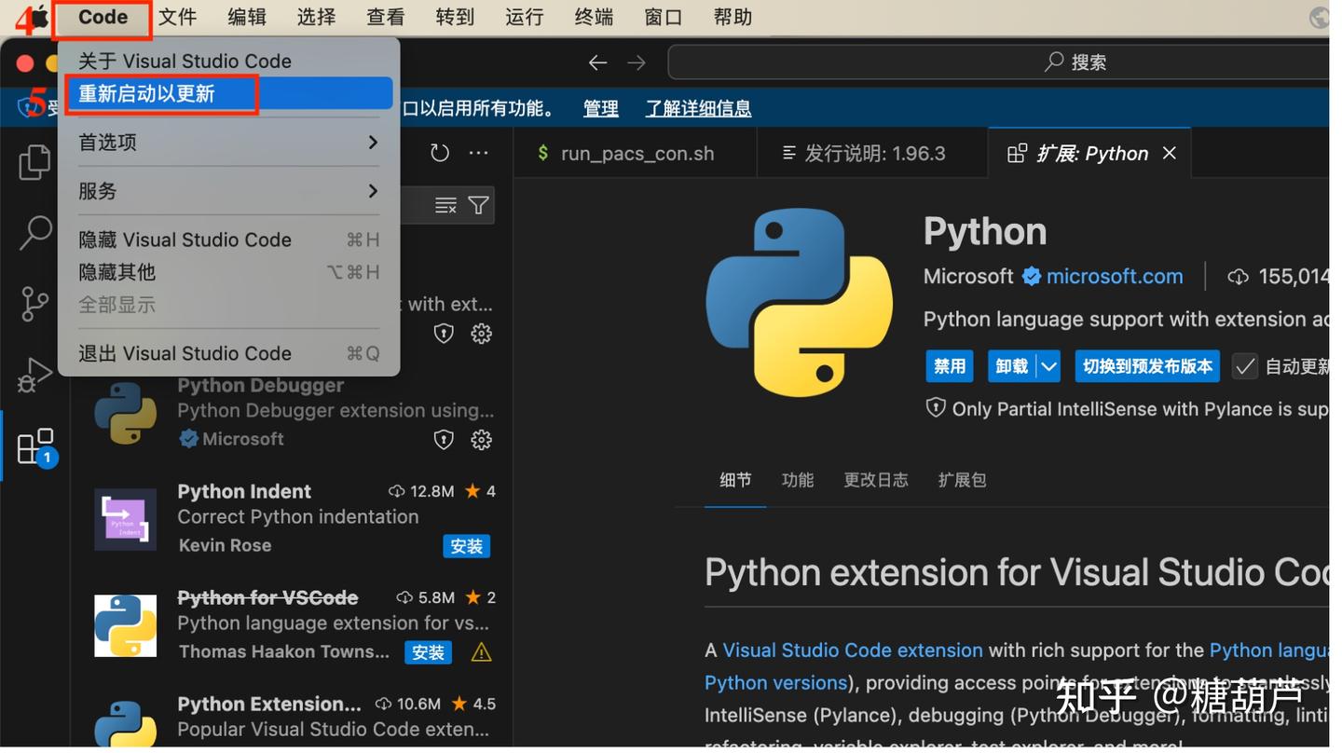Image resolution: width=1342 pixels, height=753 pixels.
Task: Click the Microsoft publisher name on extension page
Action: [x=968, y=276]
